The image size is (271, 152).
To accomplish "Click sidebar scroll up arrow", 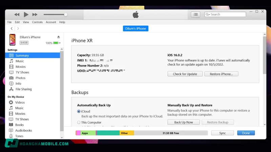I will click(62, 49).
